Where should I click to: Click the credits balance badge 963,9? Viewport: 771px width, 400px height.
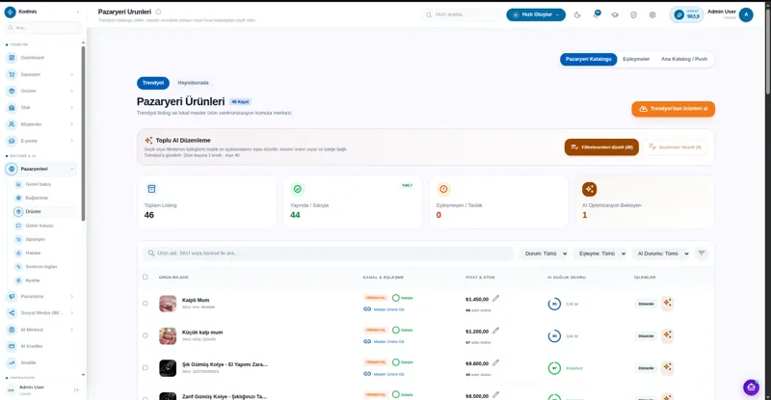pyautogui.click(x=686, y=14)
